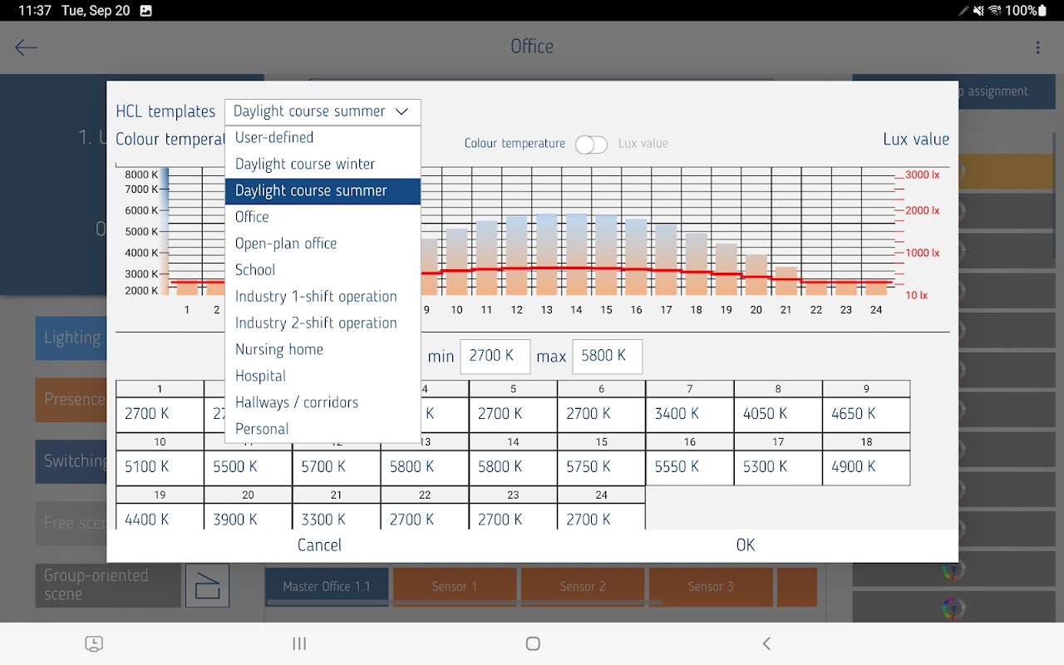Tap the Android back navigation button

coord(766,643)
